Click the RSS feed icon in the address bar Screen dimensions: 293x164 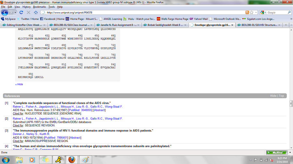(x=247, y=12)
